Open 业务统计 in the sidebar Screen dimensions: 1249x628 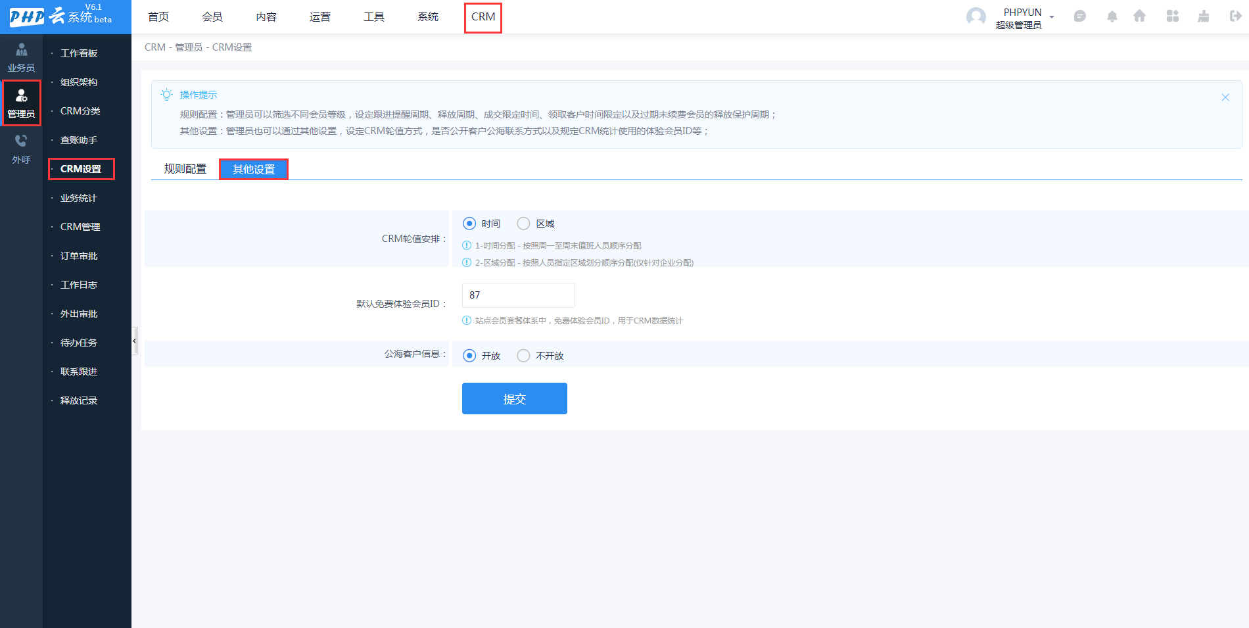pos(79,198)
